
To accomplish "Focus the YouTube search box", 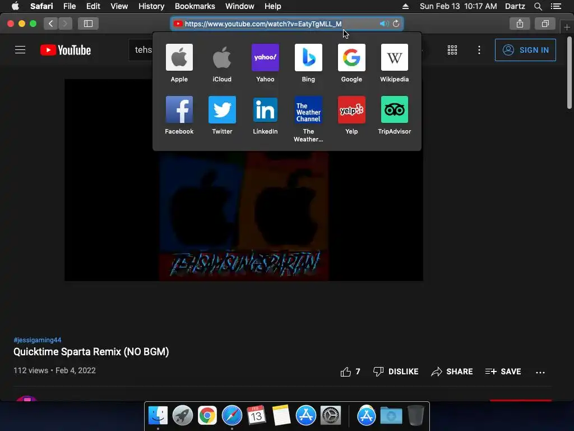I will tap(141, 50).
